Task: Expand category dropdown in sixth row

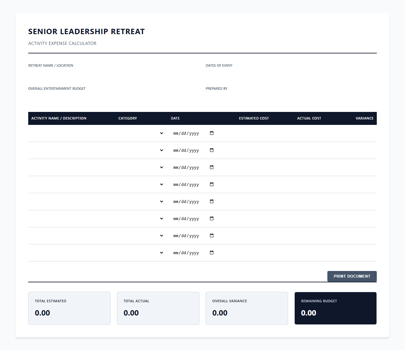Action: click(x=141, y=219)
